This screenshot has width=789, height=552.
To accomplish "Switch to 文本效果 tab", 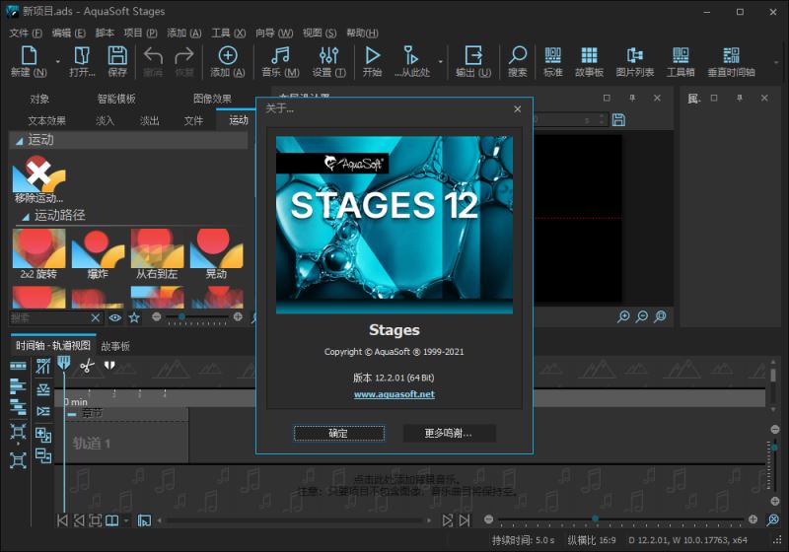I will (46, 120).
